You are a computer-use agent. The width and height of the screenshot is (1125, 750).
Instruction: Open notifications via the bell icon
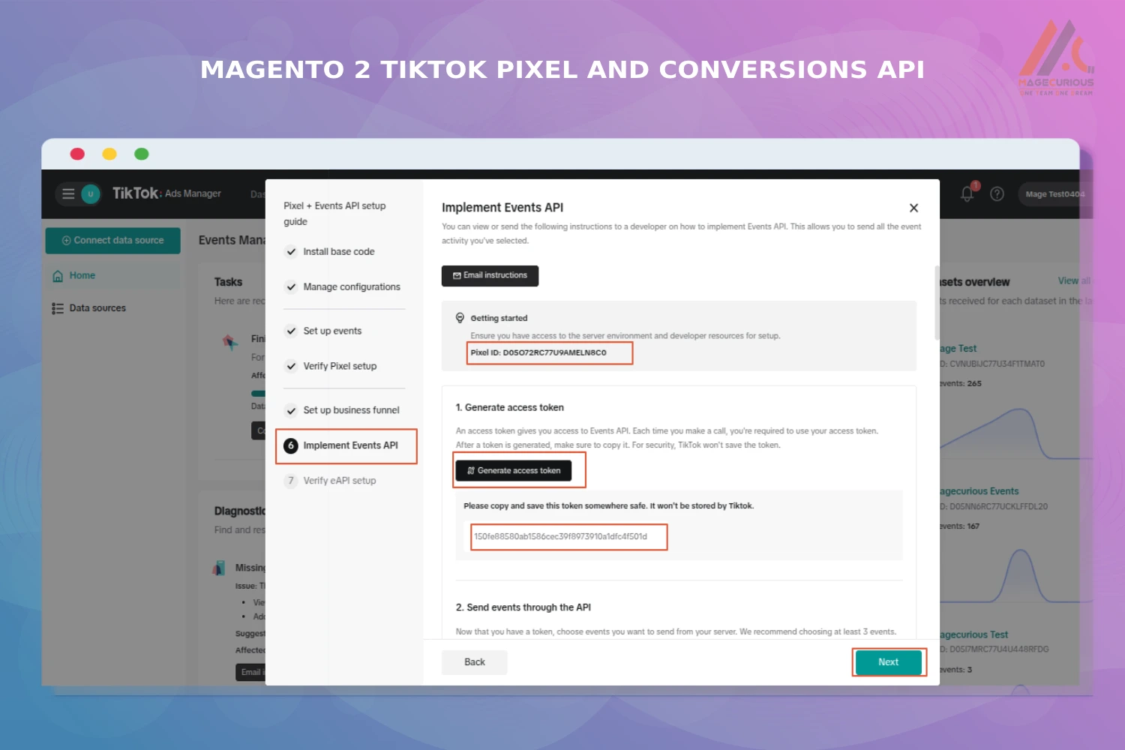coord(967,193)
